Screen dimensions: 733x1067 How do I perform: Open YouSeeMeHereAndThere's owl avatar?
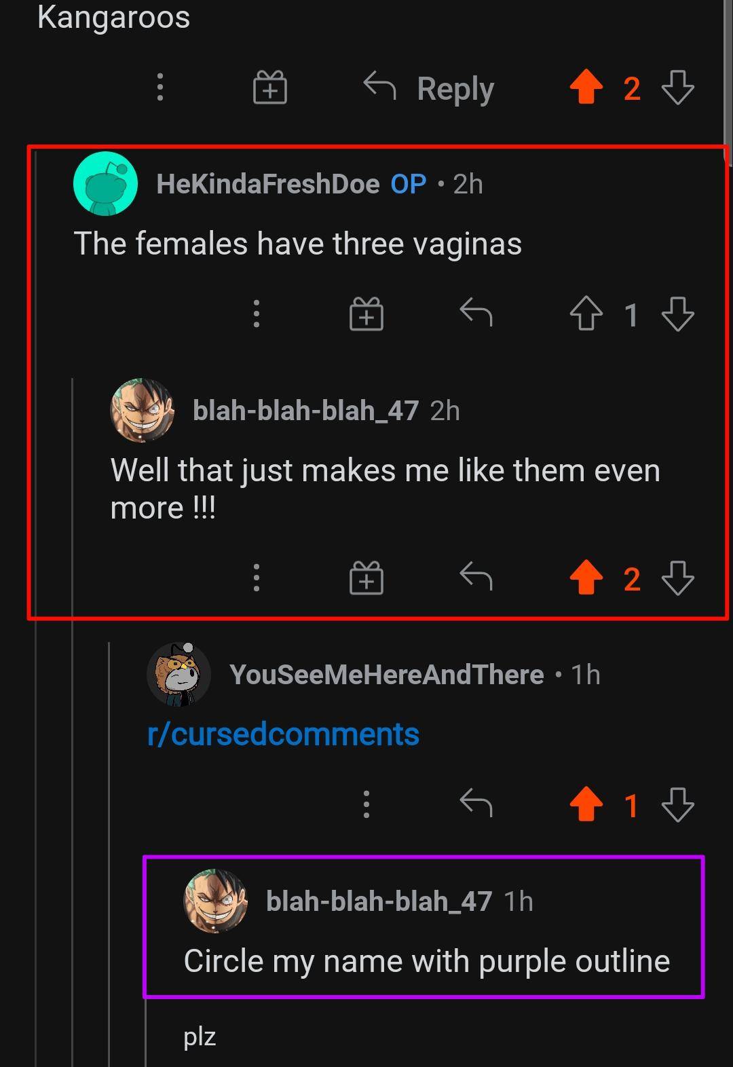pyautogui.click(x=178, y=675)
